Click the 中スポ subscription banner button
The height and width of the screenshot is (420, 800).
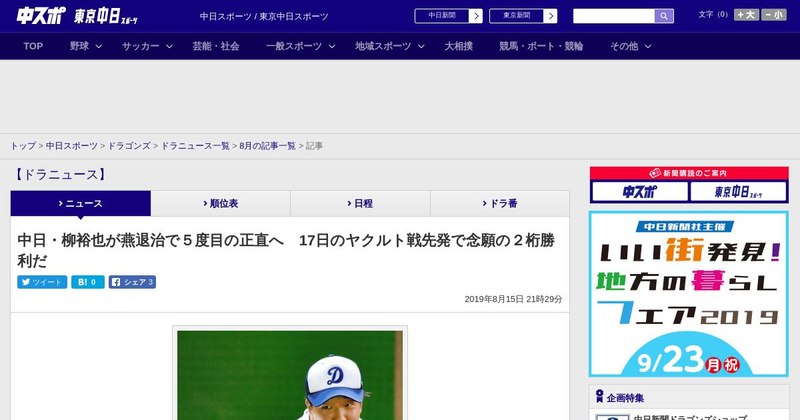point(640,191)
